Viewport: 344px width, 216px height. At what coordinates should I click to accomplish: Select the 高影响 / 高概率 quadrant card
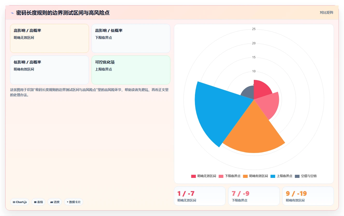pyautogui.click(x=50, y=38)
